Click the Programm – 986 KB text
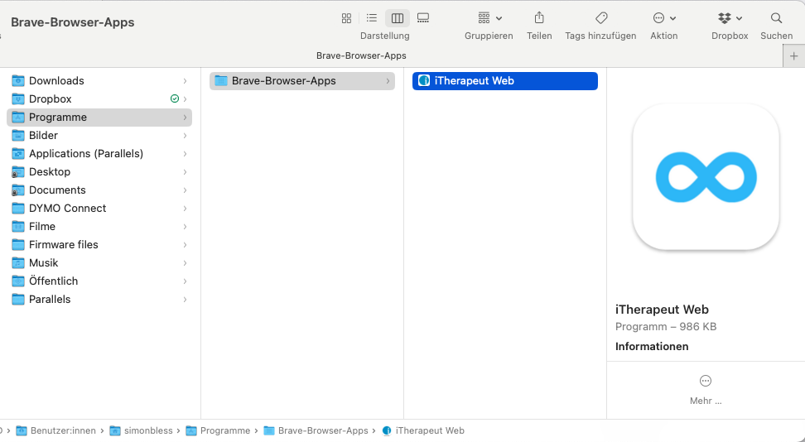805x442 pixels. click(x=666, y=326)
